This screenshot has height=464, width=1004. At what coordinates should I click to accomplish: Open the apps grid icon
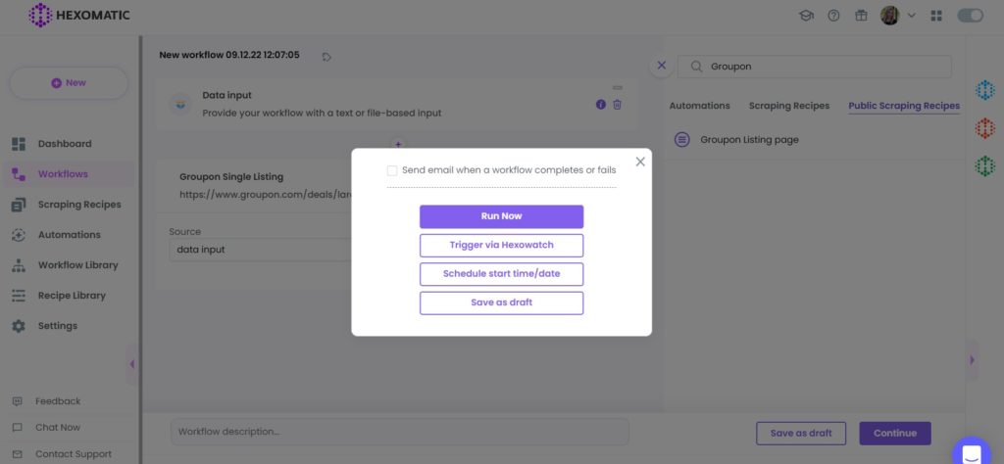(936, 16)
